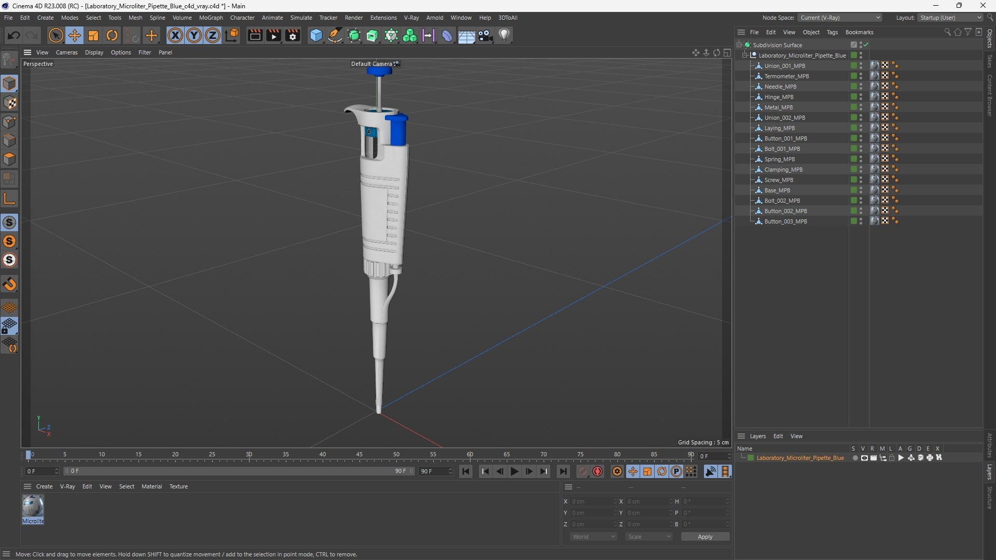The height and width of the screenshot is (560, 996).
Task: Play the animation forward
Action: click(515, 471)
